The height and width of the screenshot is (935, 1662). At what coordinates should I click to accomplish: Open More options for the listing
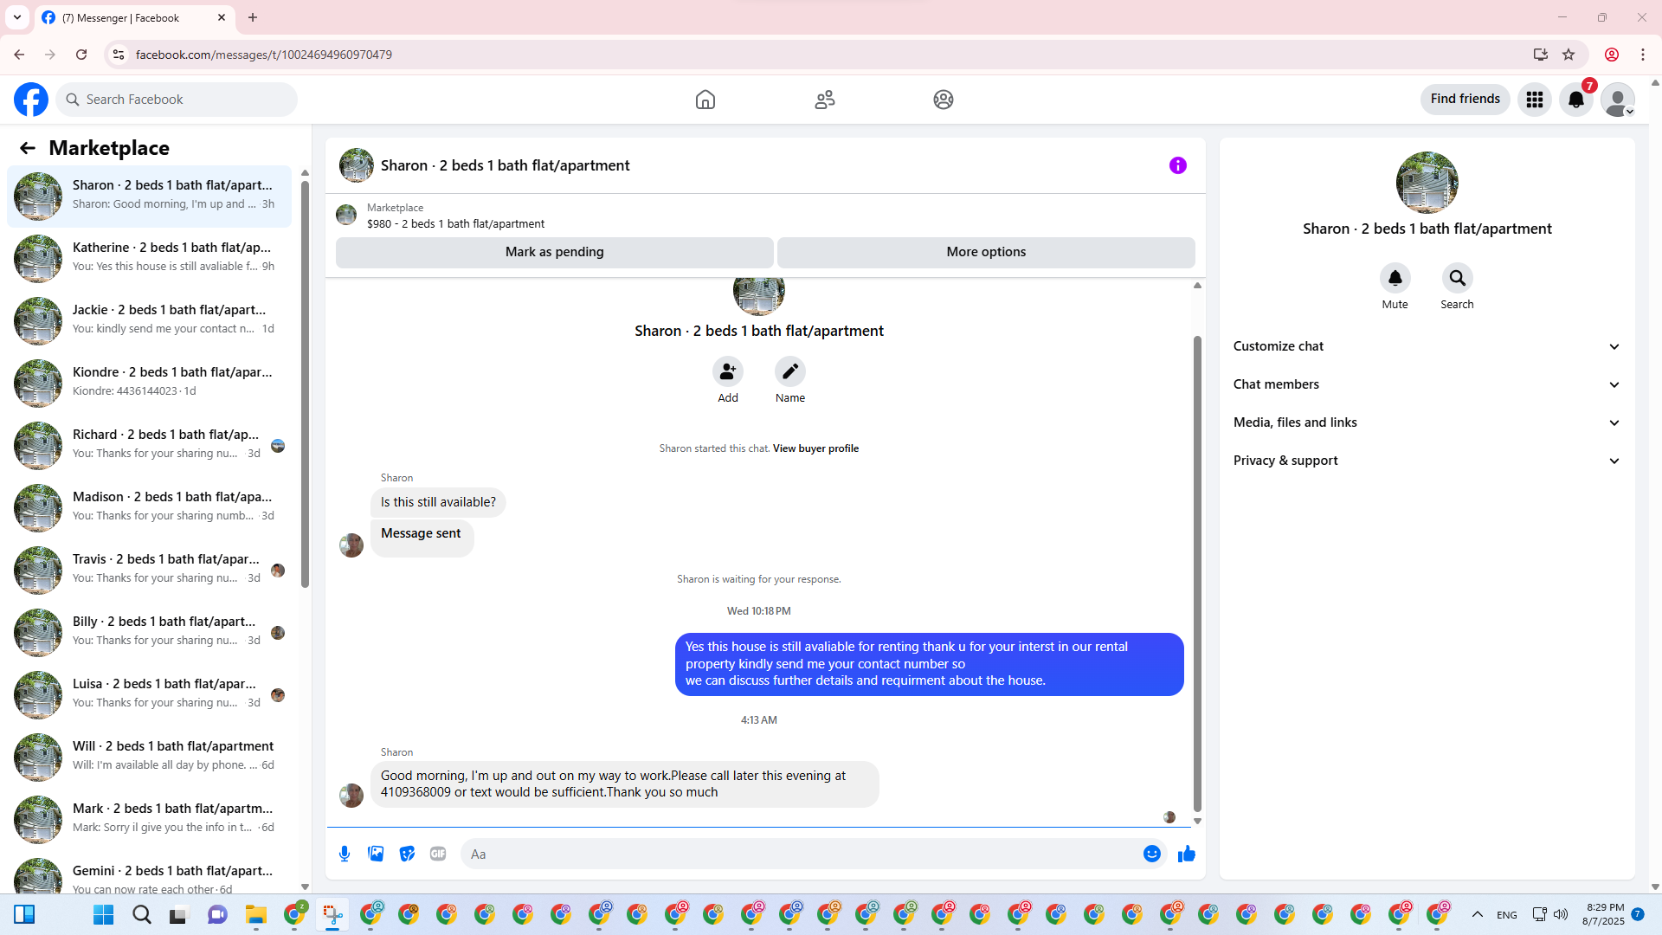pyautogui.click(x=986, y=252)
